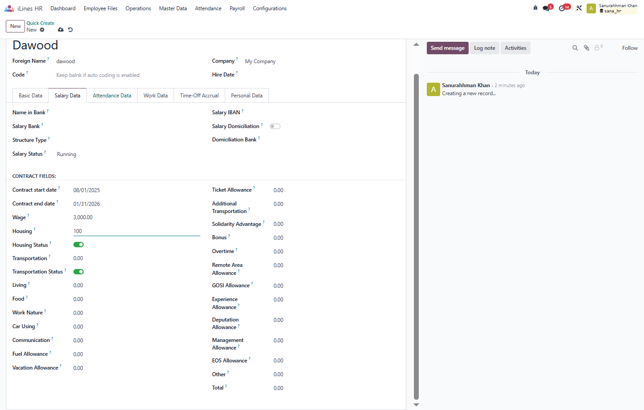The width and height of the screenshot is (644, 410).
Task: Switch to the Personal Data tab
Action: pos(247,96)
